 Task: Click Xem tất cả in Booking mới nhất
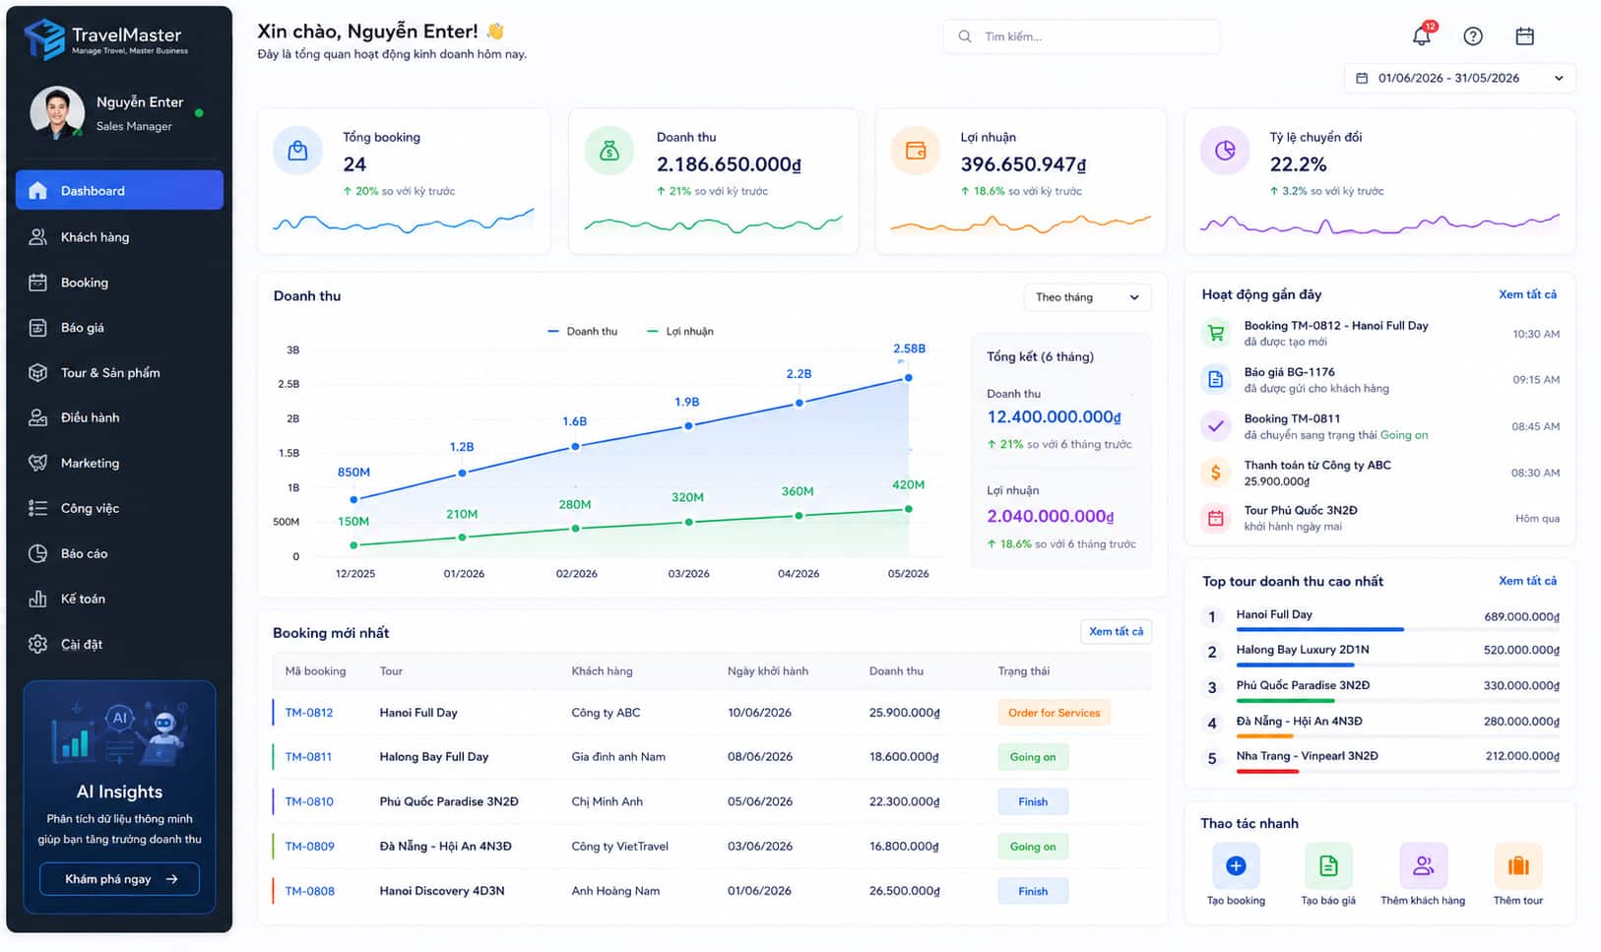click(1116, 631)
